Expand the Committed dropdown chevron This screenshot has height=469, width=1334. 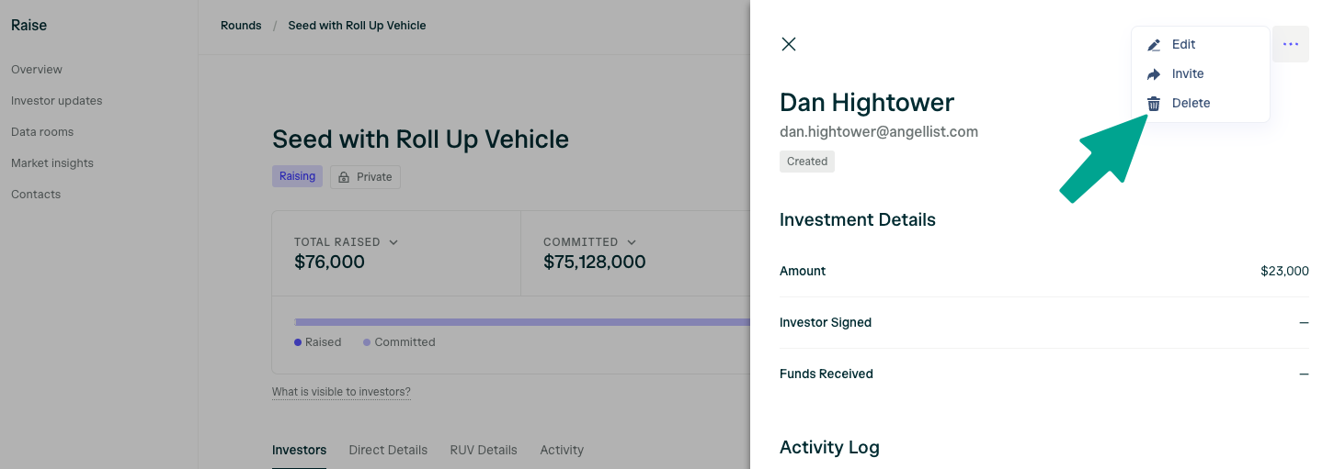coord(633,242)
